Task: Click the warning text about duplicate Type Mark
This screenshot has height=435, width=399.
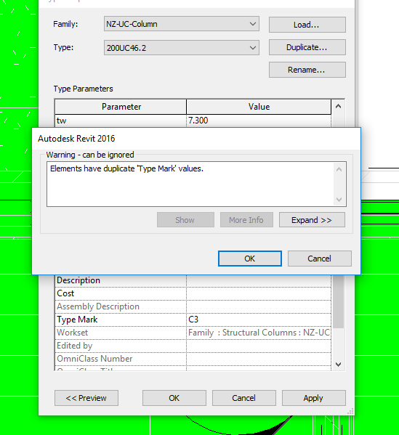Action: pyautogui.click(x=126, y=168)
